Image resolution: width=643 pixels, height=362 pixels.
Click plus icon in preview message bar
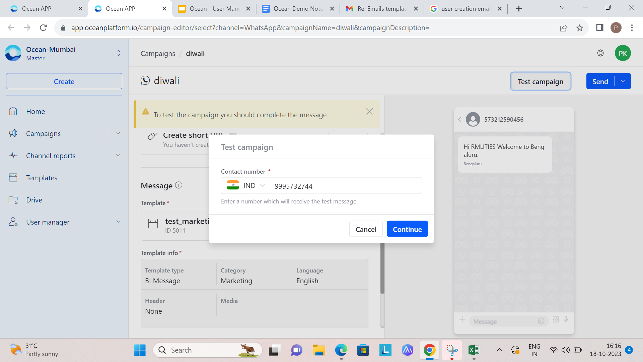coord(462,319)
